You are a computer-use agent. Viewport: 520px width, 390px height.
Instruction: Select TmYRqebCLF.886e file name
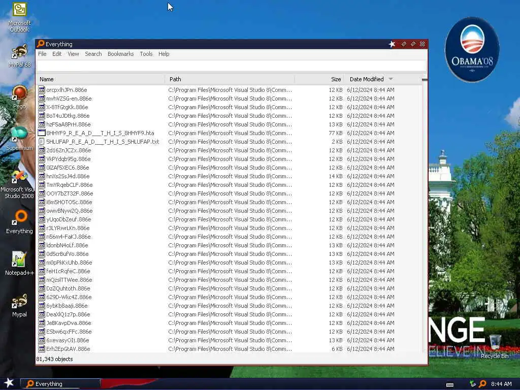coord(69,184)
